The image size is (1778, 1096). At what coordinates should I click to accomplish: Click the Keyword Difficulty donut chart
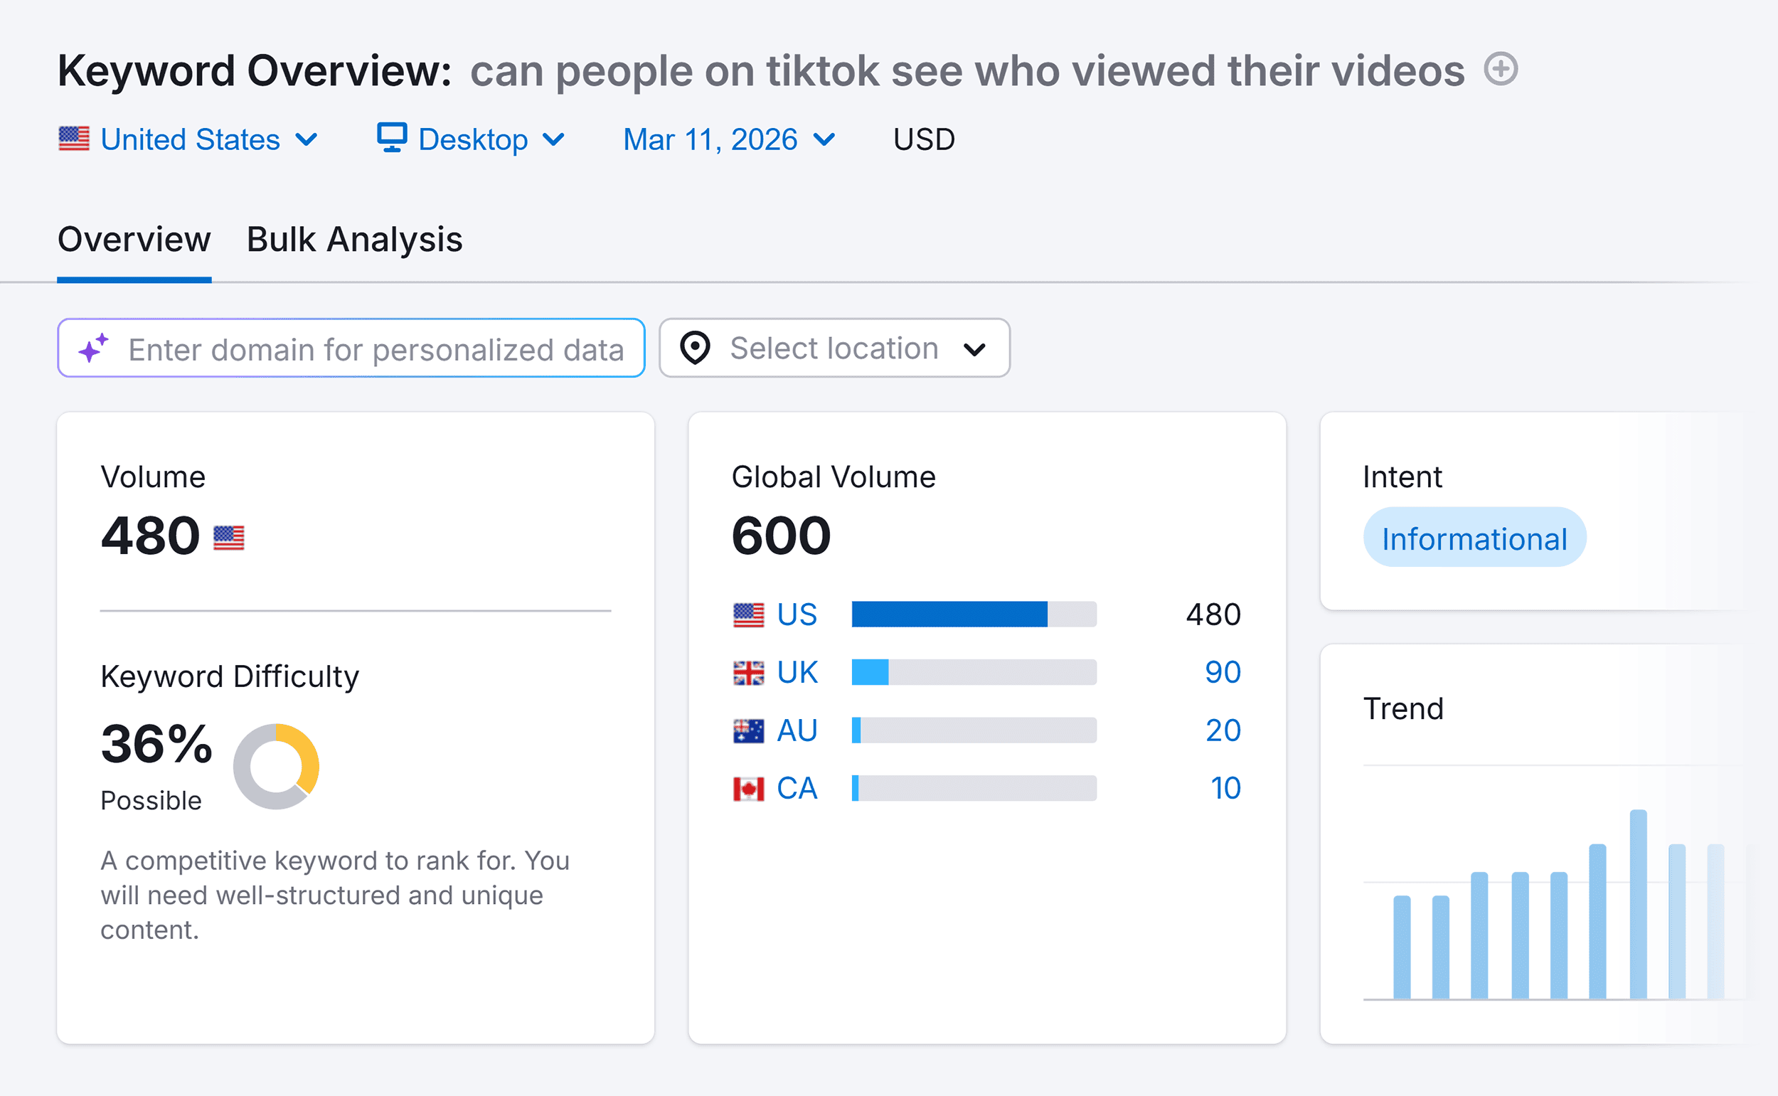coord(277,766)
